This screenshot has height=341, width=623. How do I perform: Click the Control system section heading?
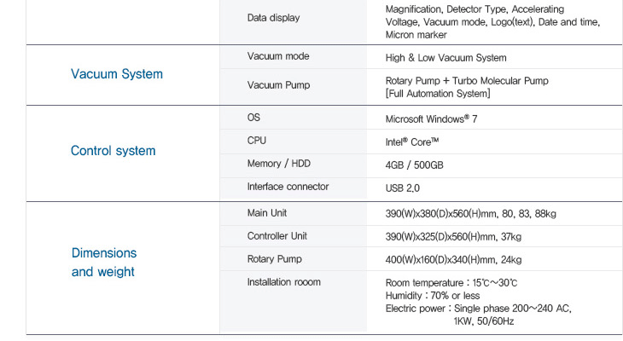[114, 151]
